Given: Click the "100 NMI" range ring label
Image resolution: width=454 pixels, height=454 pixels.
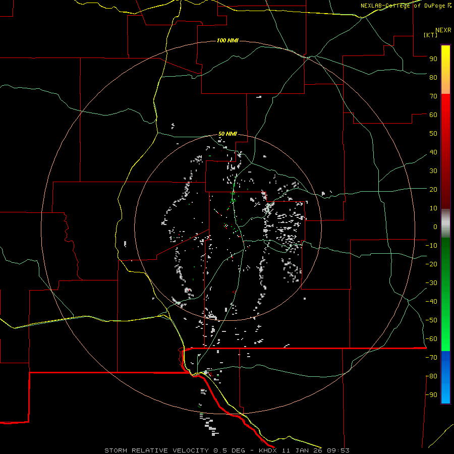Looking at the screenshot, I should point(228,40).
